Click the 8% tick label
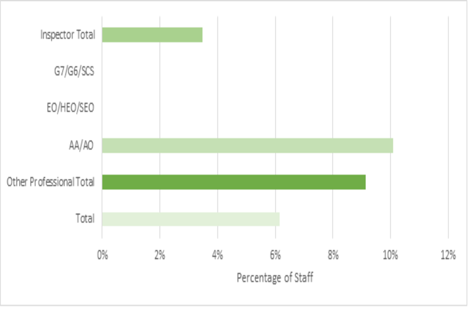The height and width of the screenshot is (314, 471). pos(333,255)
